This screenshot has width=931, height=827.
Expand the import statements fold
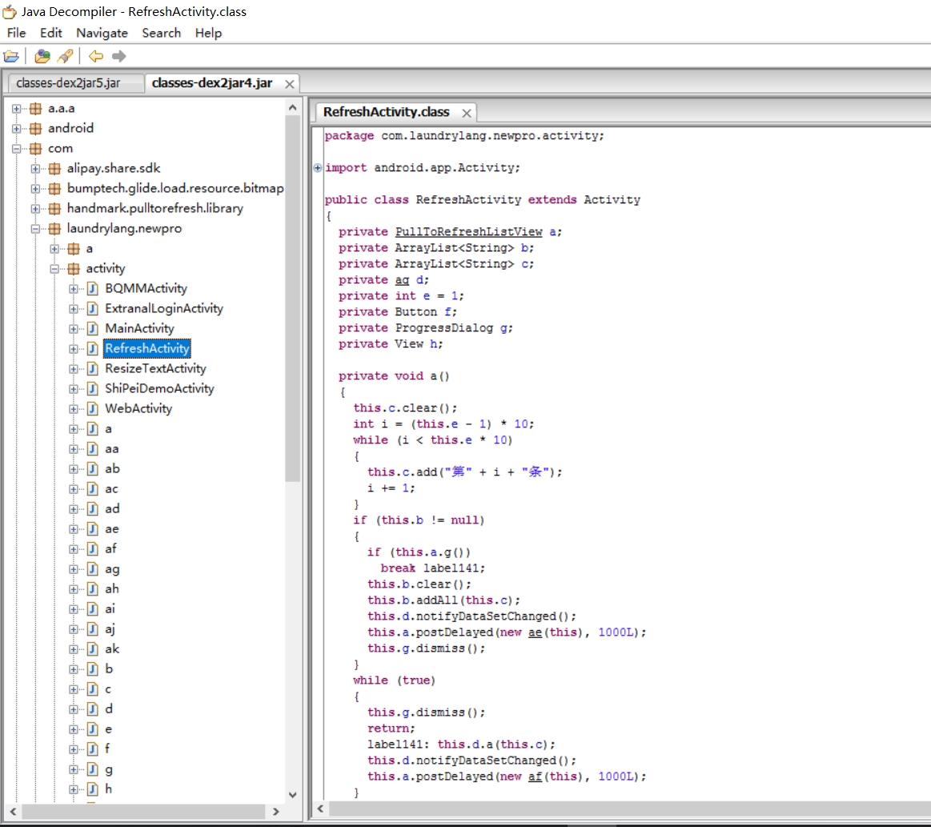tap(318, 168)
